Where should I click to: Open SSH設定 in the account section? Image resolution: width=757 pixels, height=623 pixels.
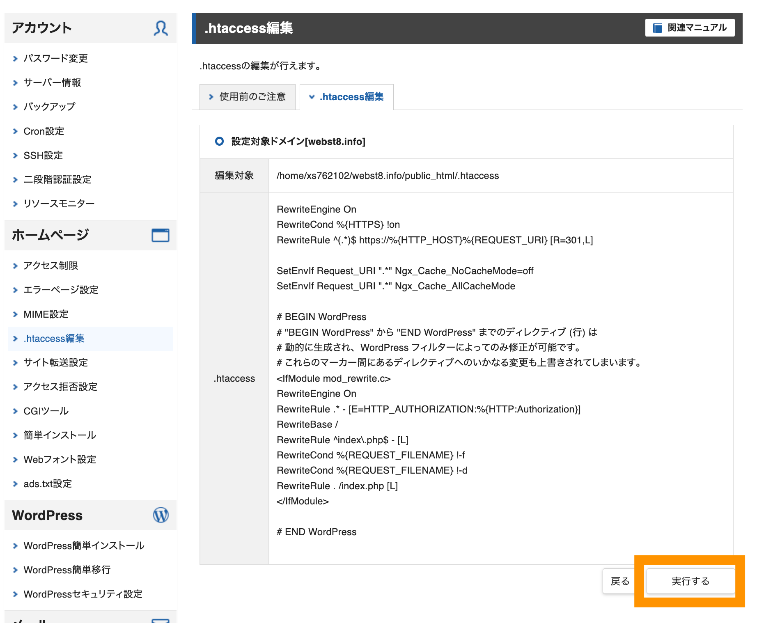click(x=43, y=155)
